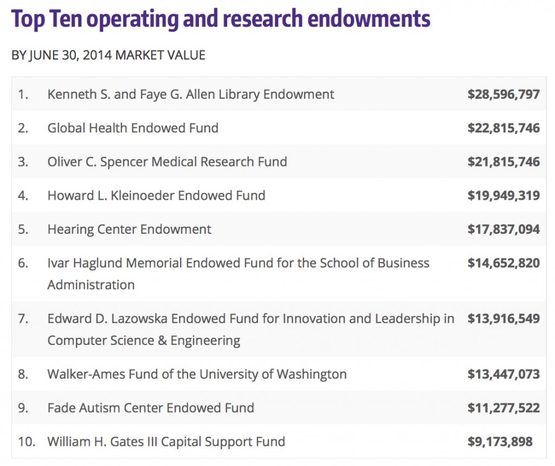Click the $19,949,319 value
This screenshot has width=555, height=466.
(x=504, y=195)
